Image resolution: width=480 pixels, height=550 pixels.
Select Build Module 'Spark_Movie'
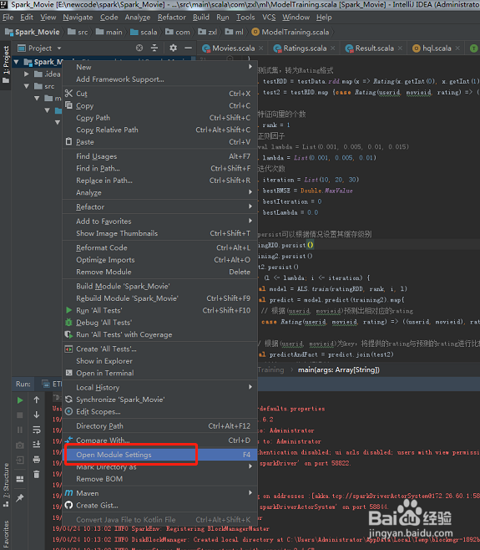tap(159, 286)
